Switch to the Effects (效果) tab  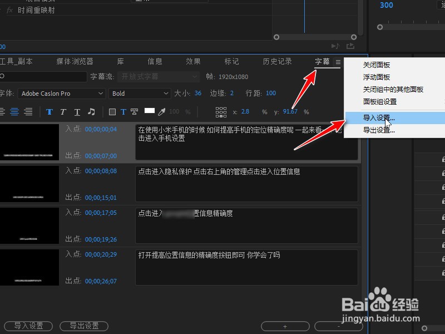193,61
